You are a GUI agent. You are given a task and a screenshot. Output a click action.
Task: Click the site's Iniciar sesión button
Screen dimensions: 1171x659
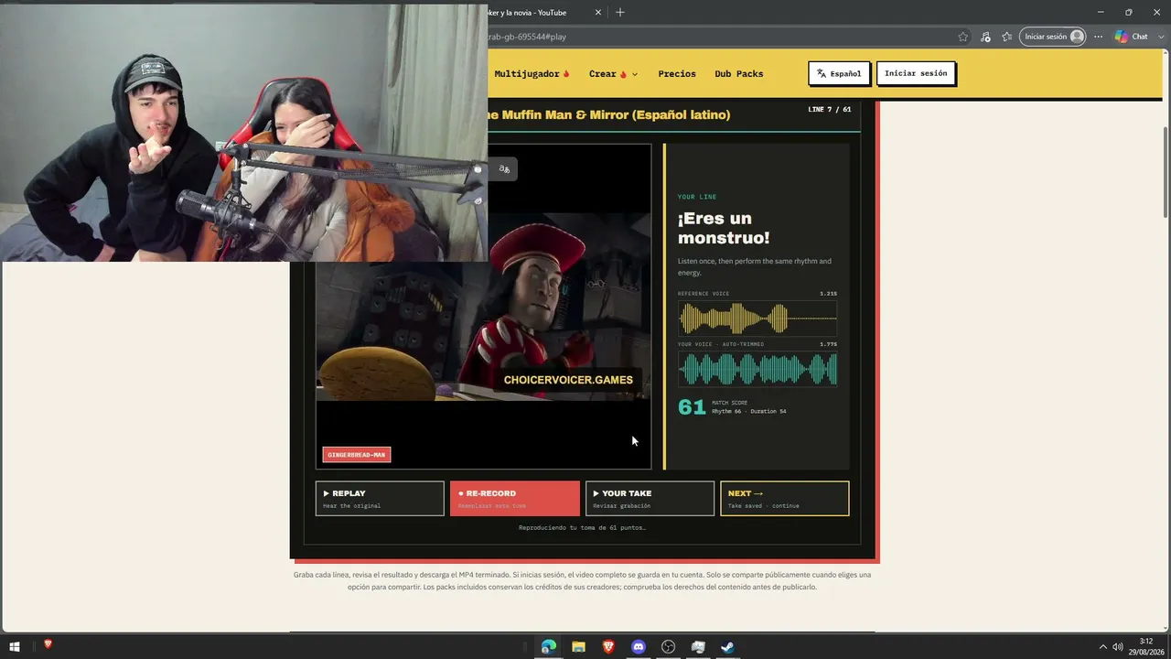[x=916, y=73]
